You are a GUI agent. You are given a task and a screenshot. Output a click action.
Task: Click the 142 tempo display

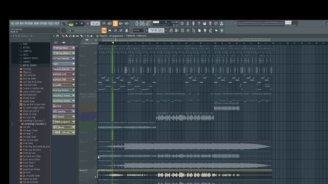pyautogui.click(x=95, y=24)
